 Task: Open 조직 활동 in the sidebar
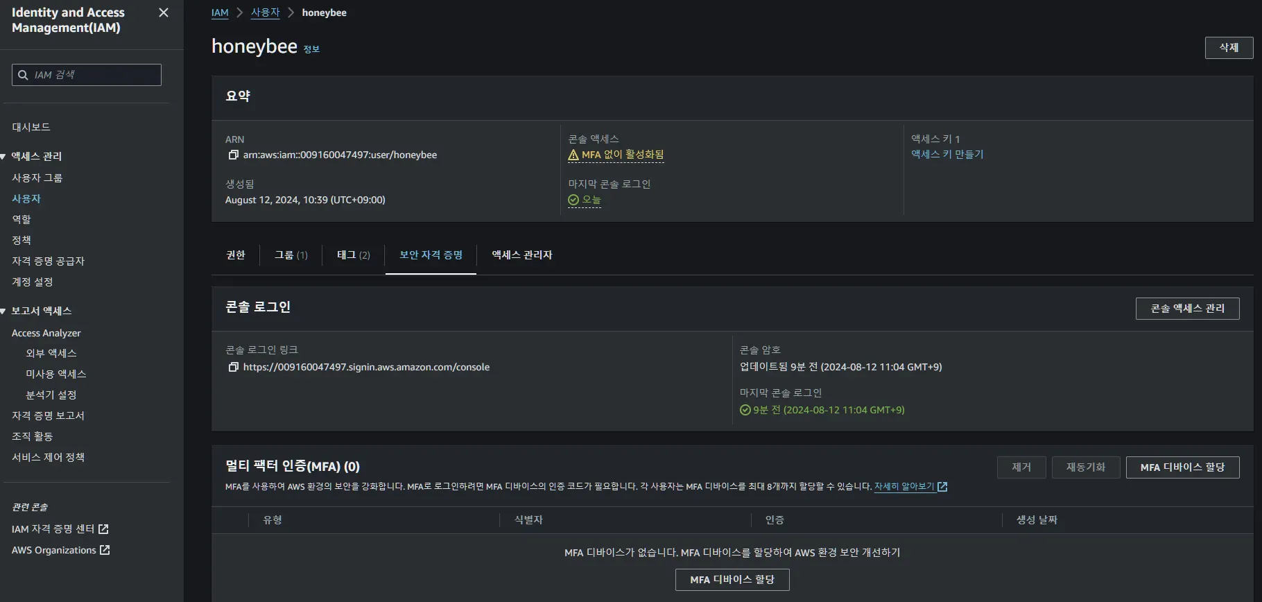coord(33,437)
